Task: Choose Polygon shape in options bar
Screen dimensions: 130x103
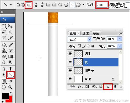Action: (x=66, y=5)
